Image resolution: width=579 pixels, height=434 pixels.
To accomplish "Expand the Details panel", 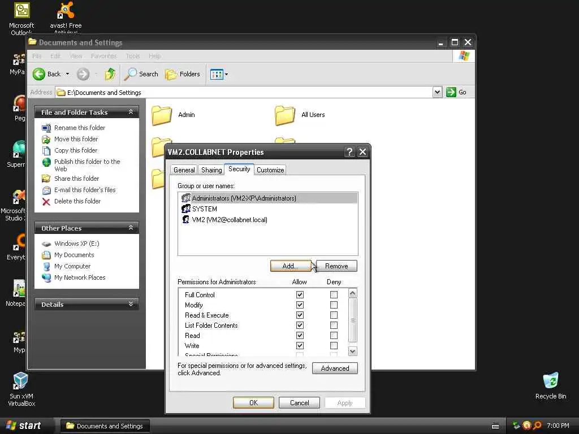I will point(131,304).
